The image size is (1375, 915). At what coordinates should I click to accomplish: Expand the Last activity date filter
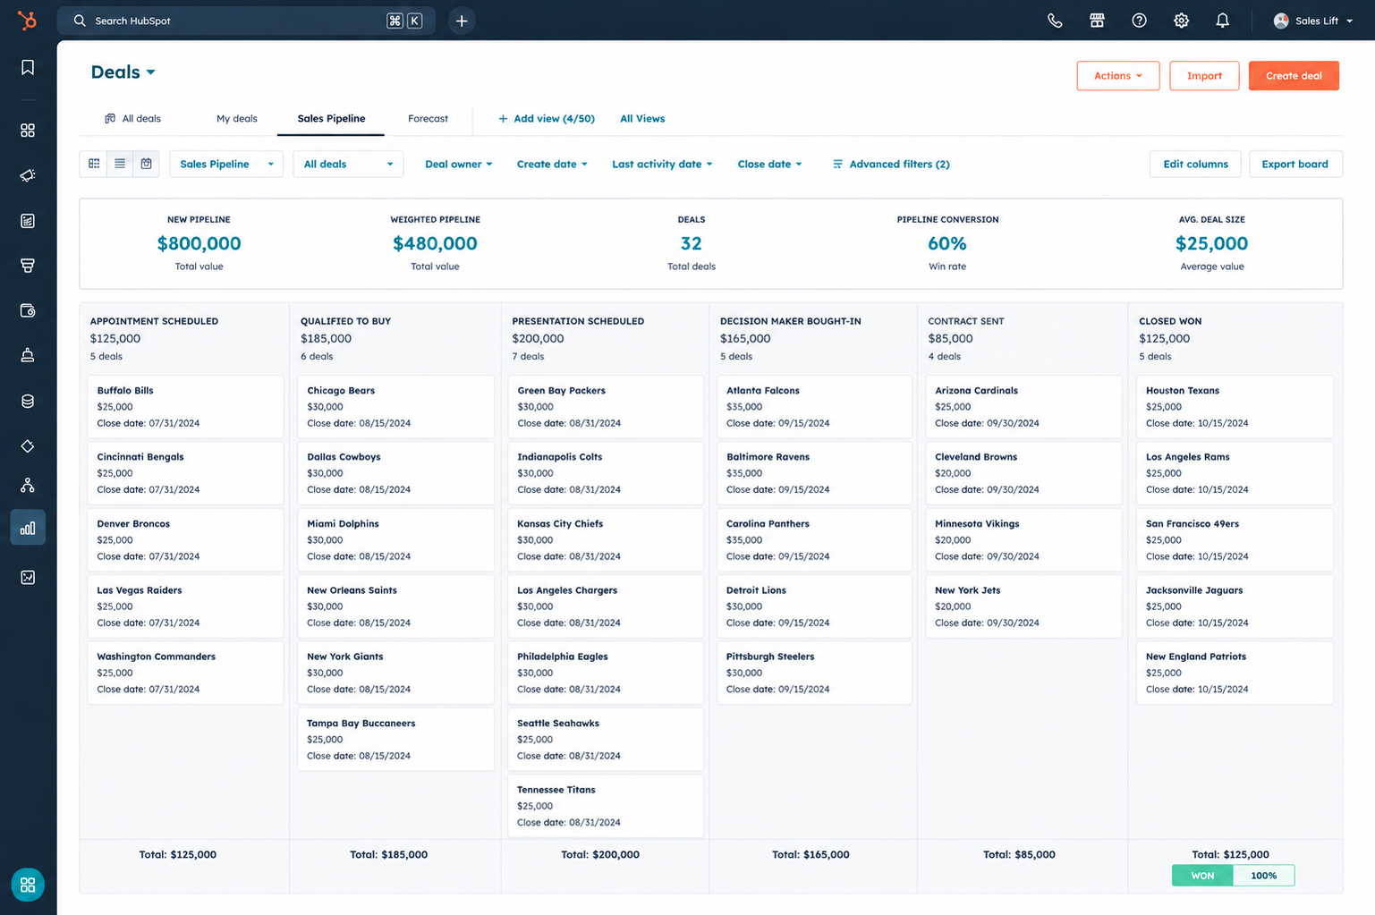click(662, 165)
